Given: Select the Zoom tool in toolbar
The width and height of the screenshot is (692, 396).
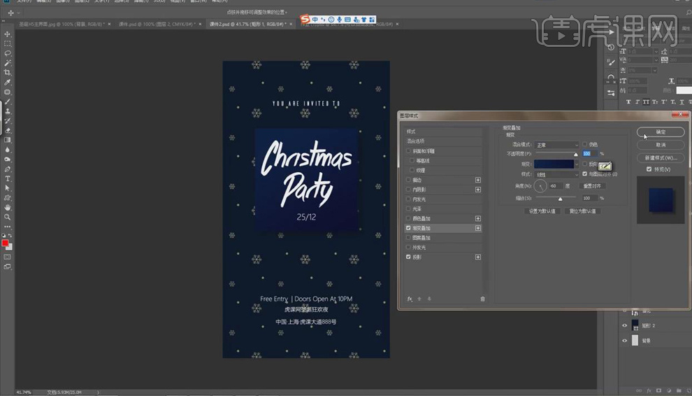Looking at the screenshot, I should pos(8,217).
